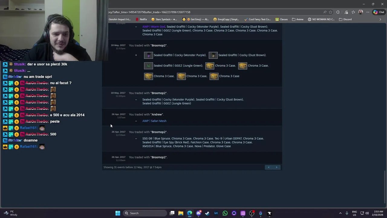
Task: Open the Netflix bookmark
Action: [141, 19]
